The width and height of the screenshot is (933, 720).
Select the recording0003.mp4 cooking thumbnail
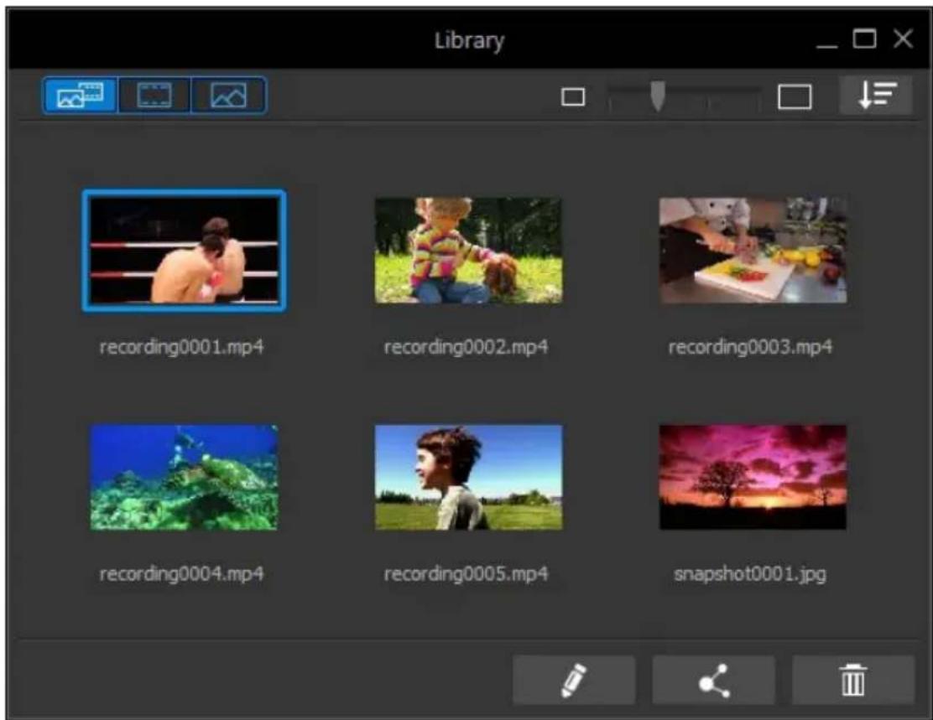(753, 251)
